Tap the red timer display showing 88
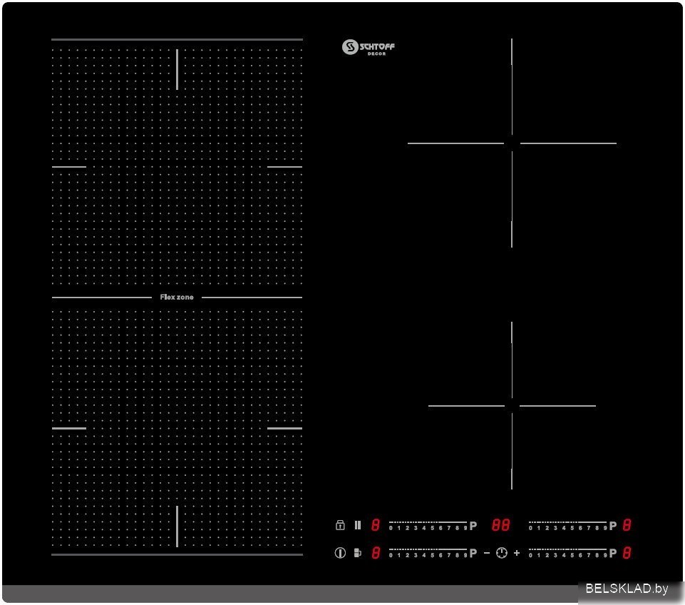The width and height of the screenshot is (685, 605). pos(501,525)
